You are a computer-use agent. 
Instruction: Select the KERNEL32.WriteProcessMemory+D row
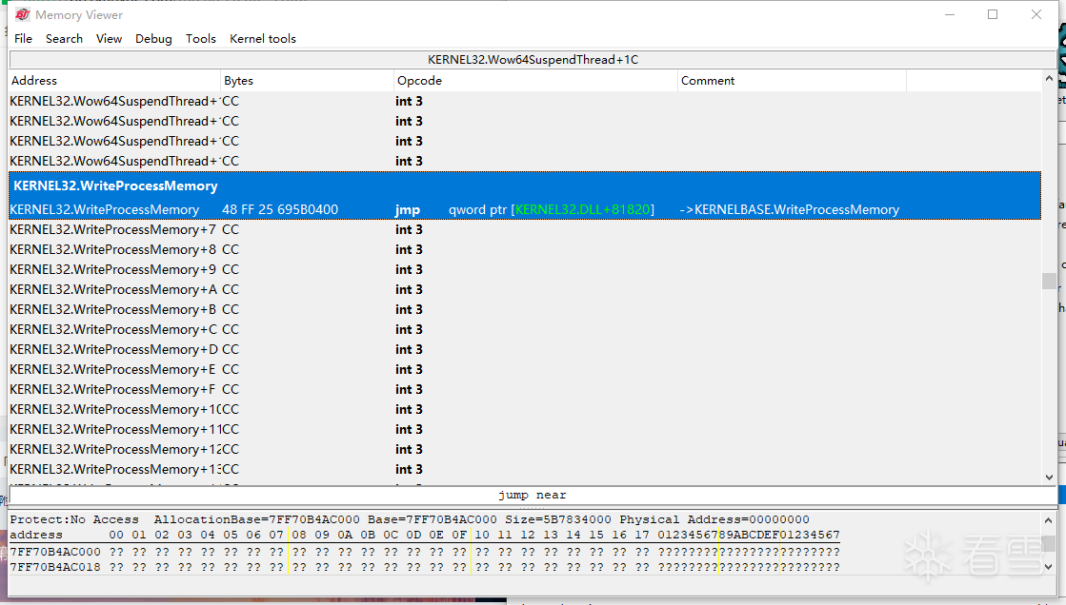click(x=524, y=349)
